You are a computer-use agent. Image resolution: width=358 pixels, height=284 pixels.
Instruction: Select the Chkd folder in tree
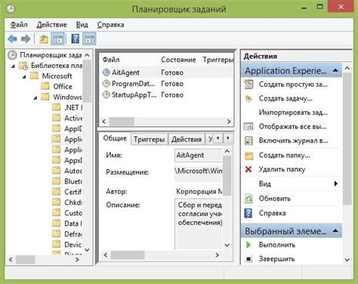tap(67, 202)
